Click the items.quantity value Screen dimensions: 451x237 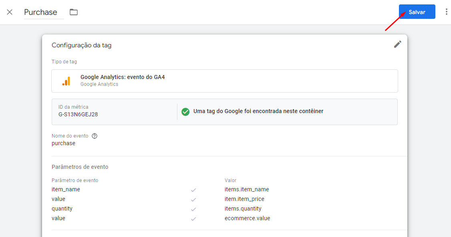pos(243,209)
